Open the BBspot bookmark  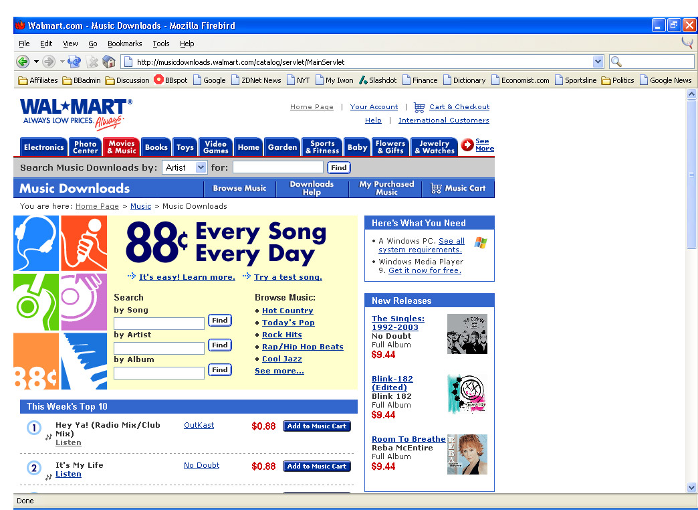point(170,80)
